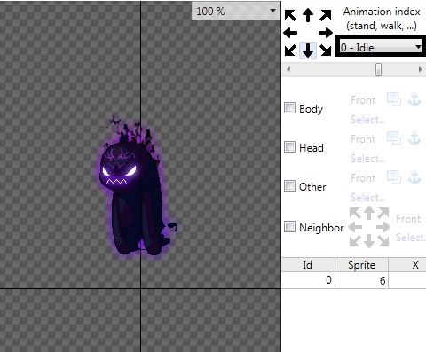
Task: Click the Body row anchor icon
Action: 414,99
